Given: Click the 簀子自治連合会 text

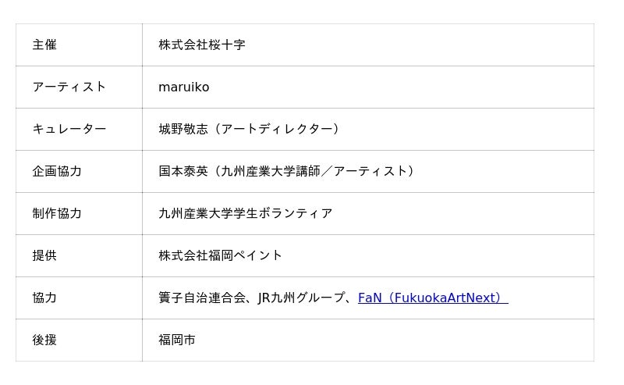Looking at the screenshot, I should click(201, 298).
